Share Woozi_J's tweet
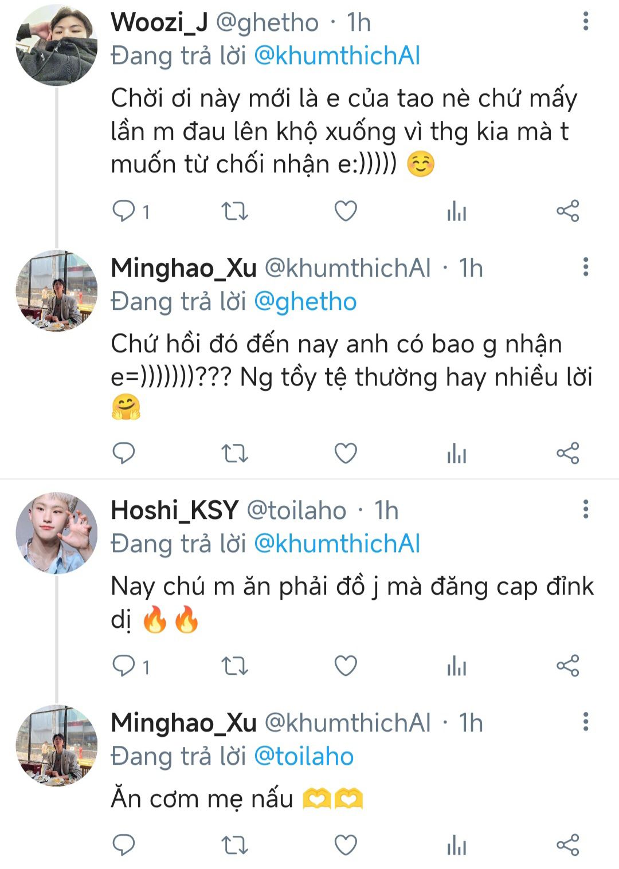 point(567,211)
